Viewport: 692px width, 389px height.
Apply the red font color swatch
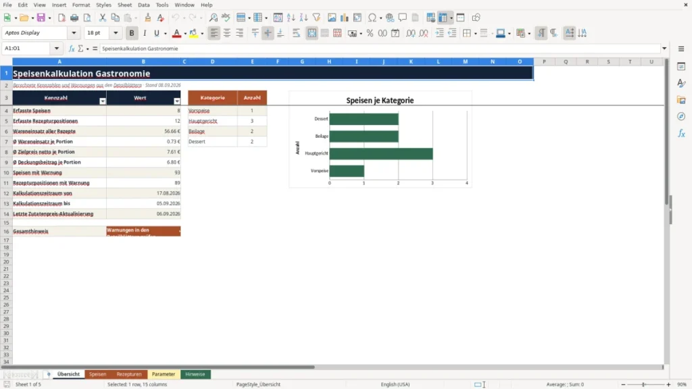click(x=176, y=34)
